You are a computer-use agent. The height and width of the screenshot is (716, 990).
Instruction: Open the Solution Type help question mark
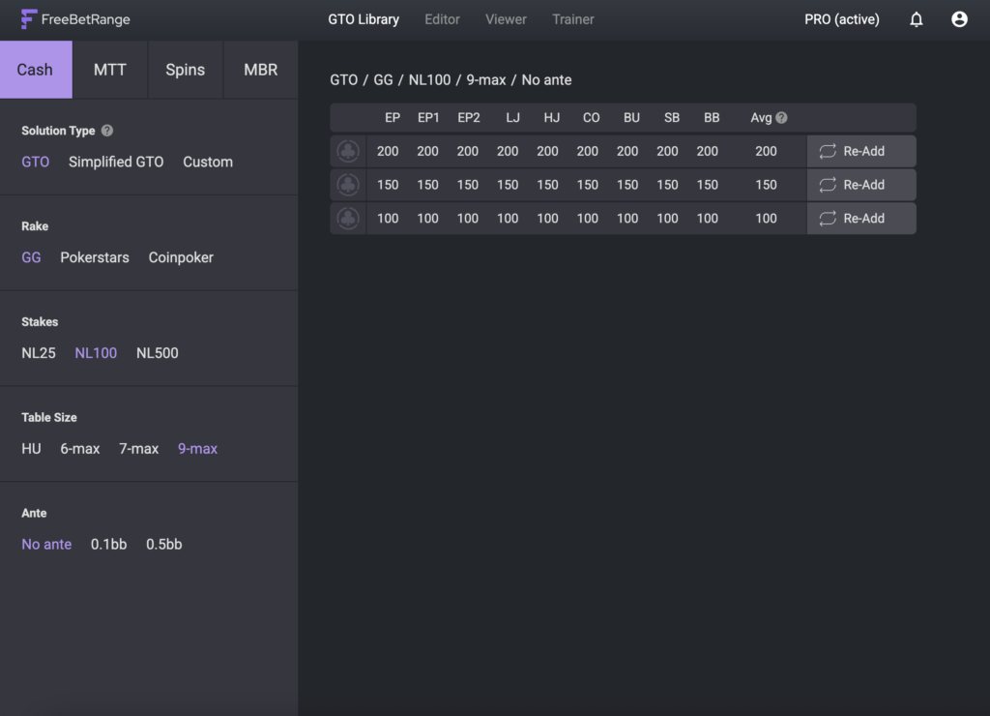[x=105, y=131]
